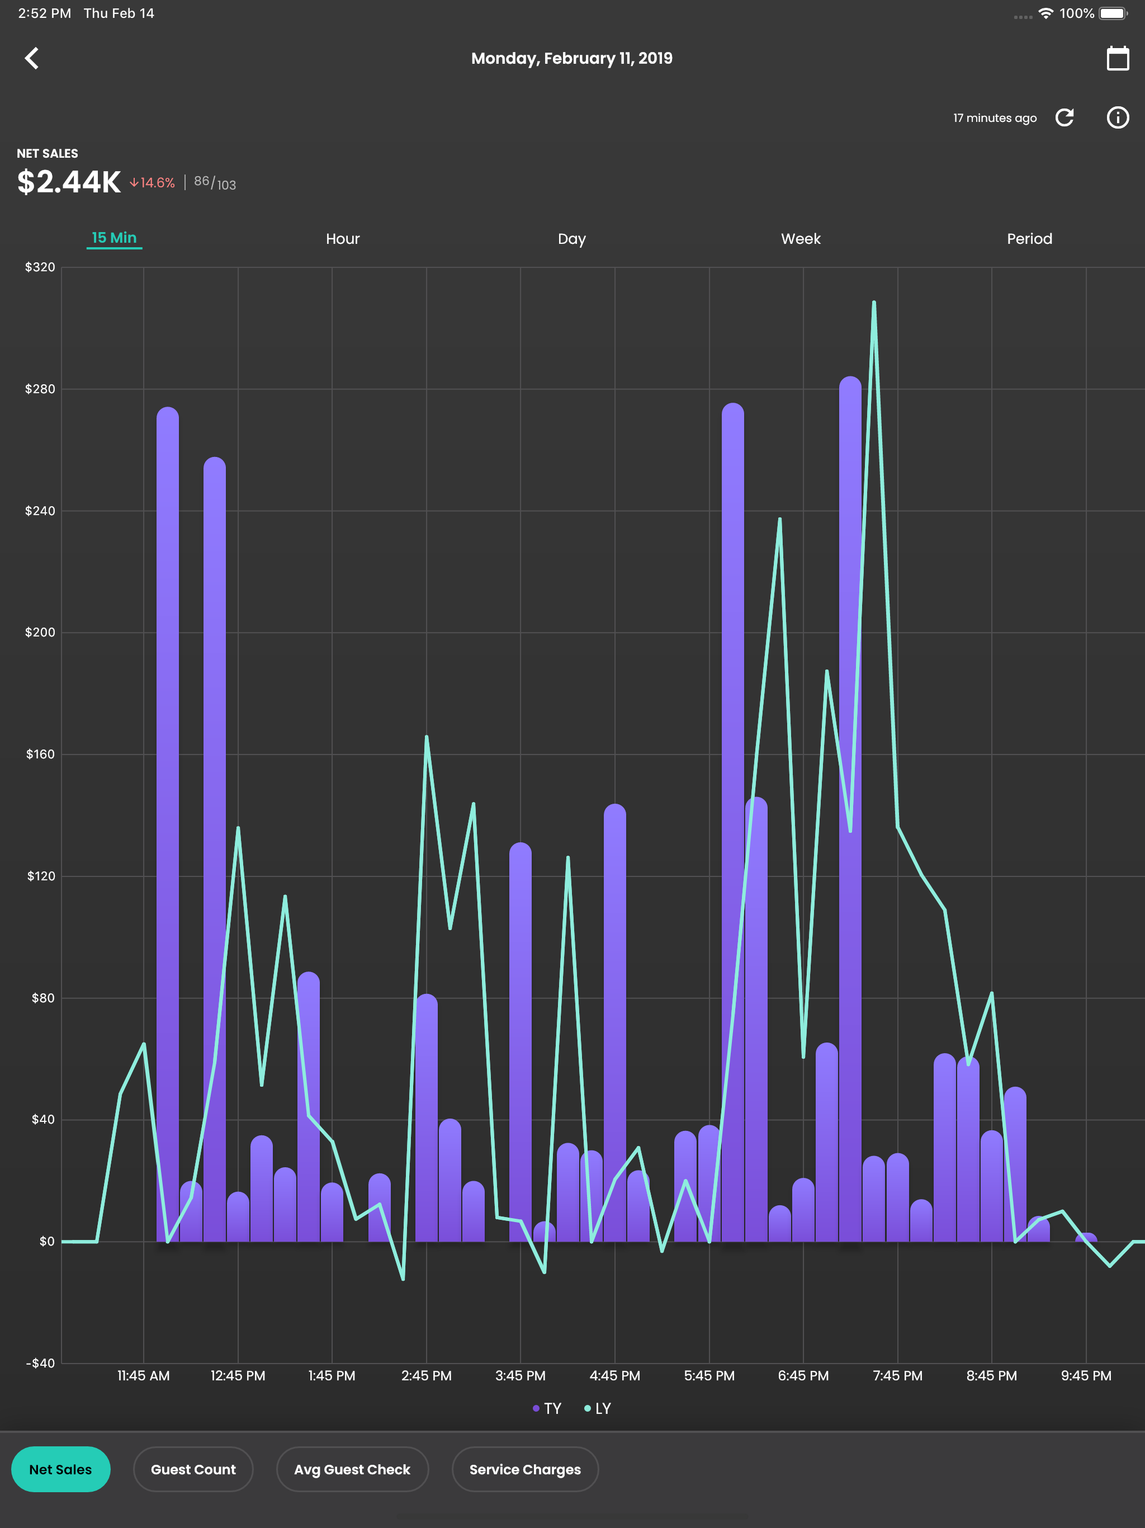Tap the '17 minutes ago' timestamp
The width and height of the screenshot is (1145, 1528).
pyautogui.click(x=995, y=118)
